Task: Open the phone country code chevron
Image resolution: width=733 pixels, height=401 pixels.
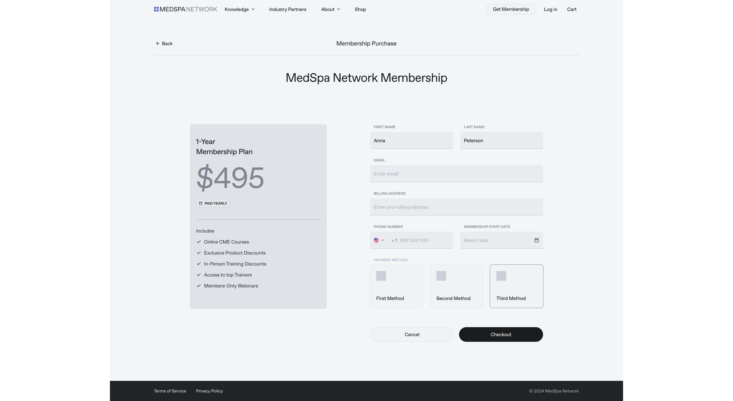Action: click(383, 240)
